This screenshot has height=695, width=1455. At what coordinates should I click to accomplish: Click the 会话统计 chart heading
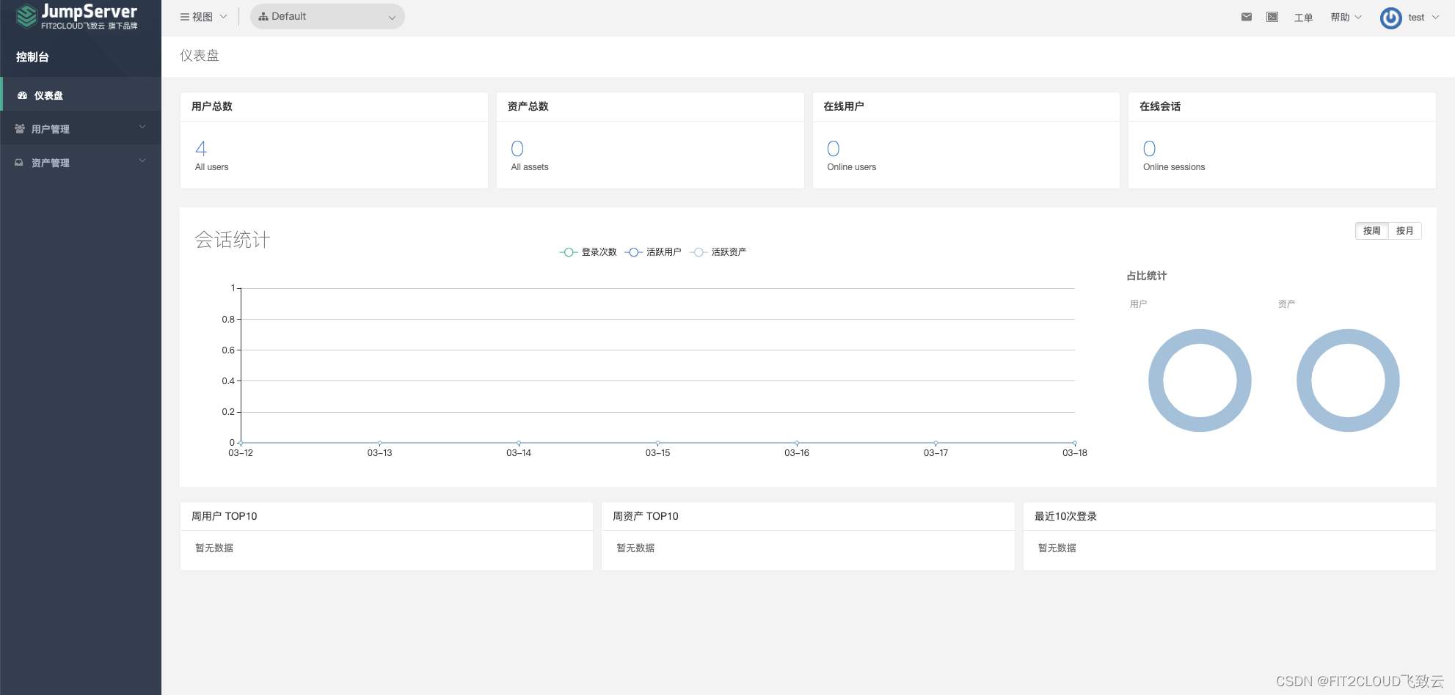233,240
